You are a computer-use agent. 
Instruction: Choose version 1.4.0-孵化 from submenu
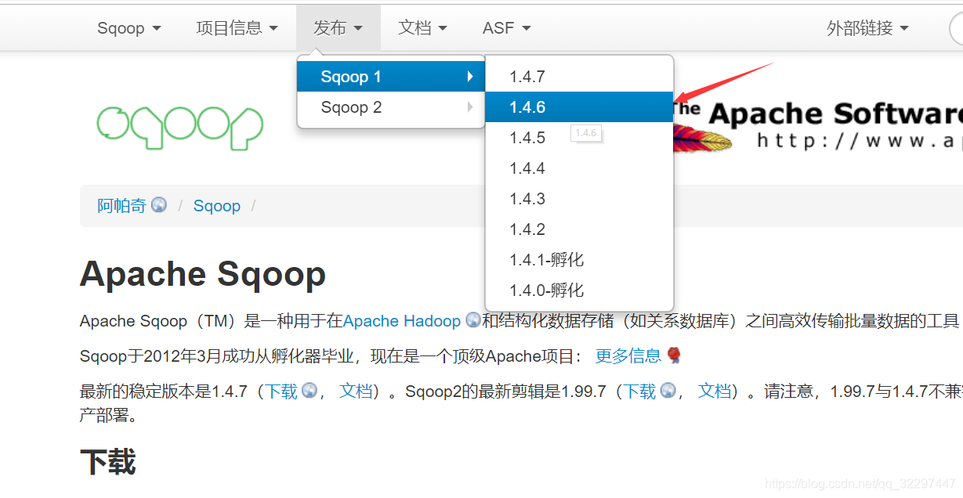[579, 290]
